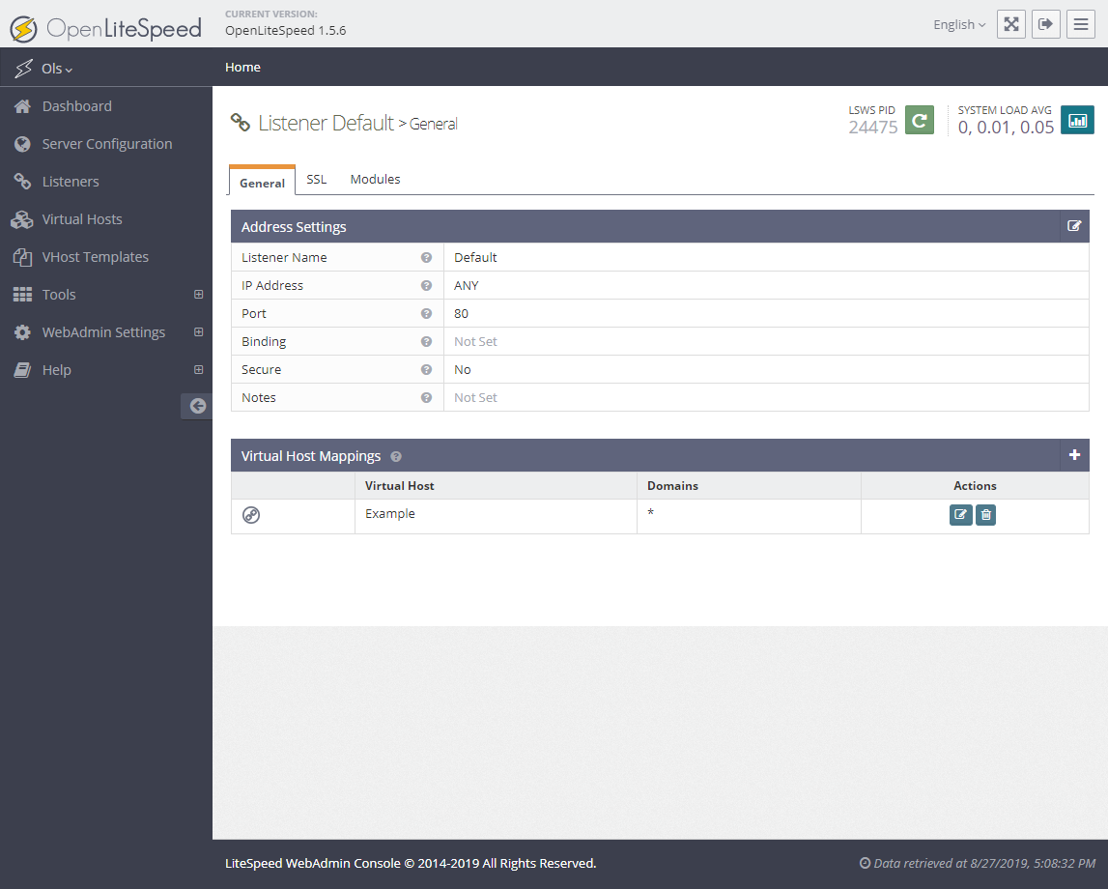Viewport: 1108px width, 889px height.
Task: Add a Virtual Host Mapping plus icon
Action: pyautogui.click(x=1074, y=455)
